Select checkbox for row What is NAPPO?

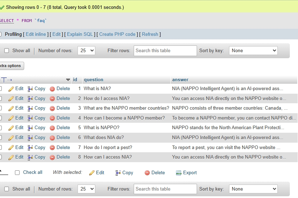[1, 128]
